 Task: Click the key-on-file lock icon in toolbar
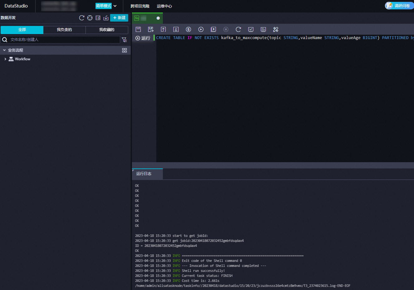176,29
